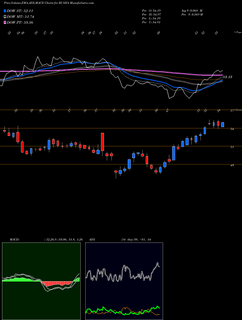Click the white DOW MT legend swatch

click(5, 17)
